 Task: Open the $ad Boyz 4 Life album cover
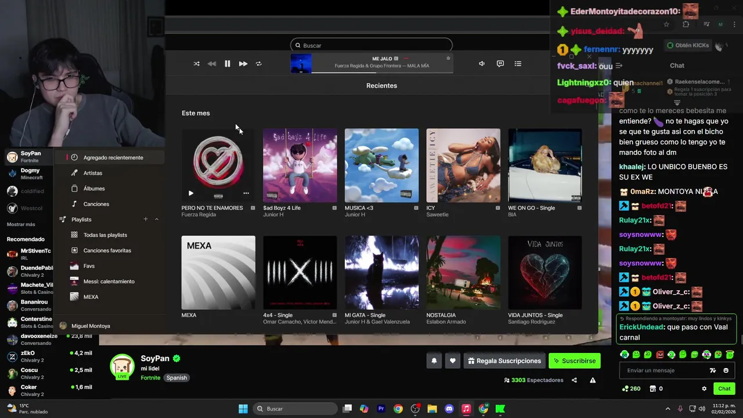click(x=300, y=165)
